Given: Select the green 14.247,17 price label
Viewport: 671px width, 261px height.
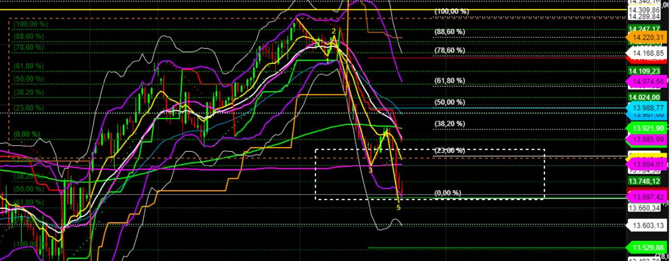Looking at the screenshot, I should (x=644, y=28).
